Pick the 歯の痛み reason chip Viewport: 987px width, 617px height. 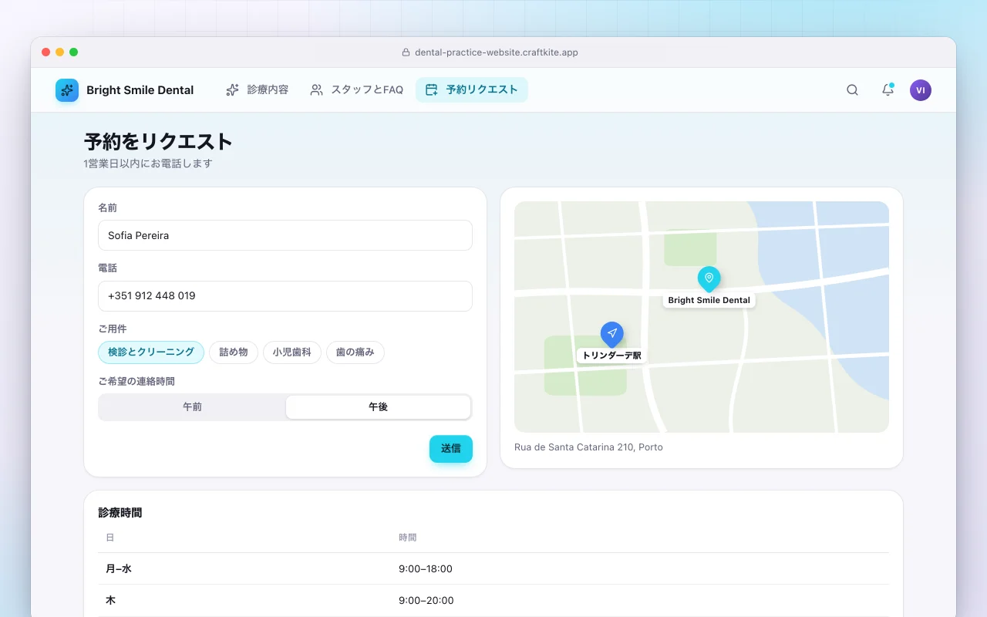pyautogui.click(x=355, y=352)
